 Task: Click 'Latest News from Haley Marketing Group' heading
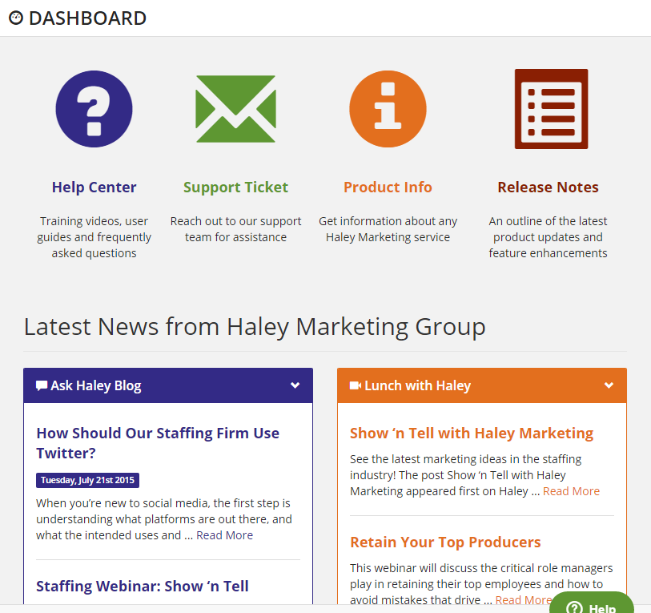click(x=255, y=327)
